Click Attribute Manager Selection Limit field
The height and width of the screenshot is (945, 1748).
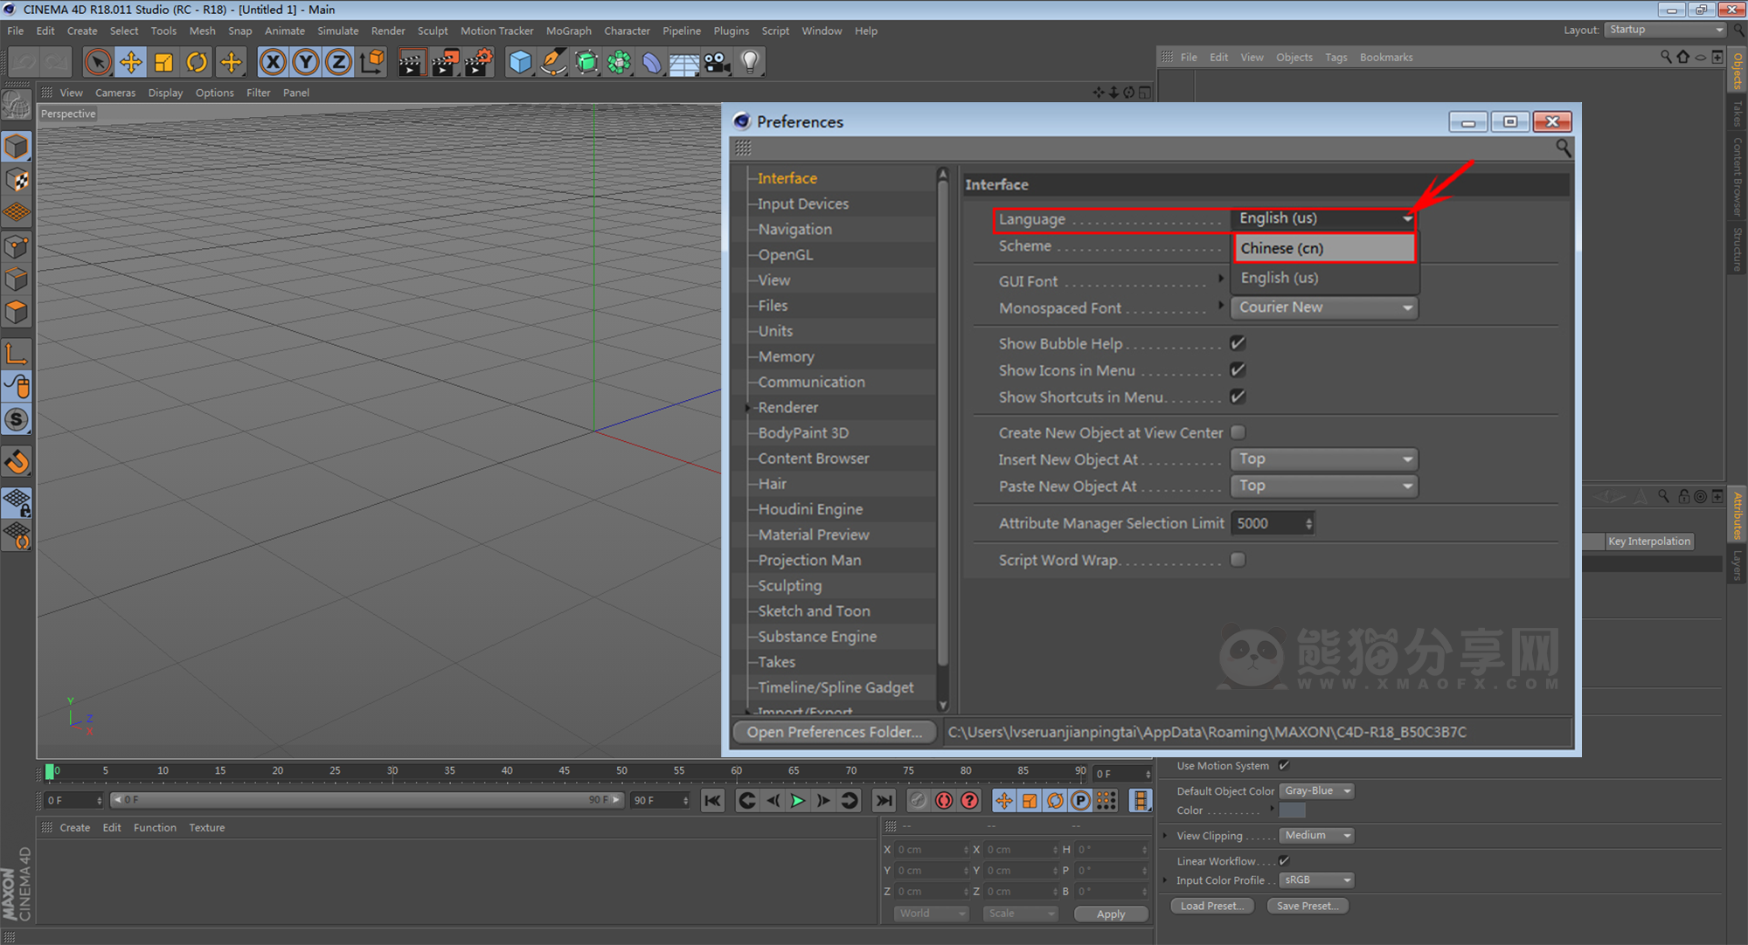(x=1272, y=523)
